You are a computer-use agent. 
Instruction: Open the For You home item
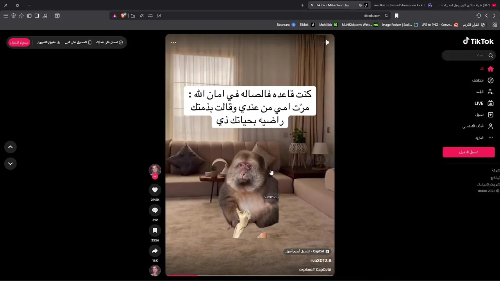click(487, 69)
